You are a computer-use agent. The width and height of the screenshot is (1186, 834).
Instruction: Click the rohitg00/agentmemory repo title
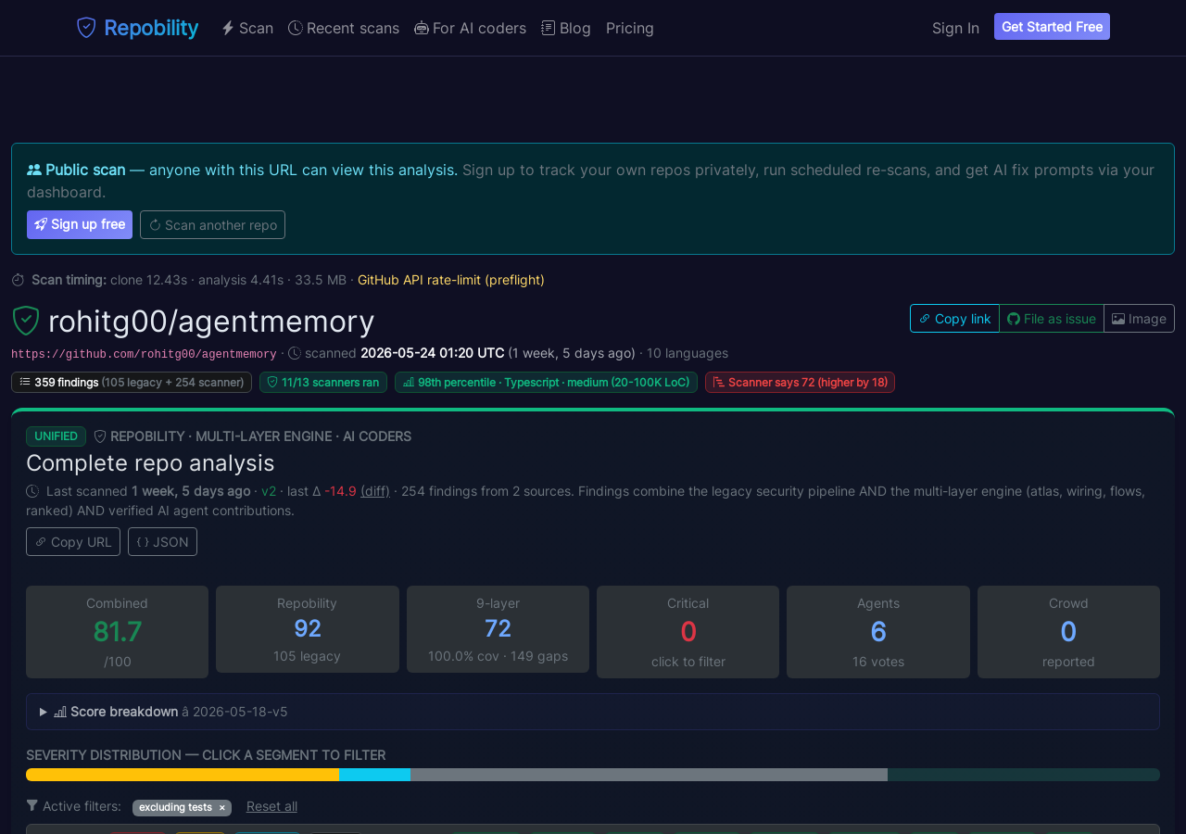pos(211,321)
